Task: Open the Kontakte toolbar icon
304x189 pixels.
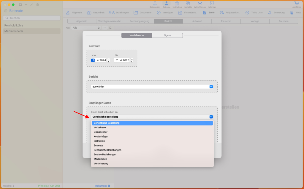Action: (188, 4)
